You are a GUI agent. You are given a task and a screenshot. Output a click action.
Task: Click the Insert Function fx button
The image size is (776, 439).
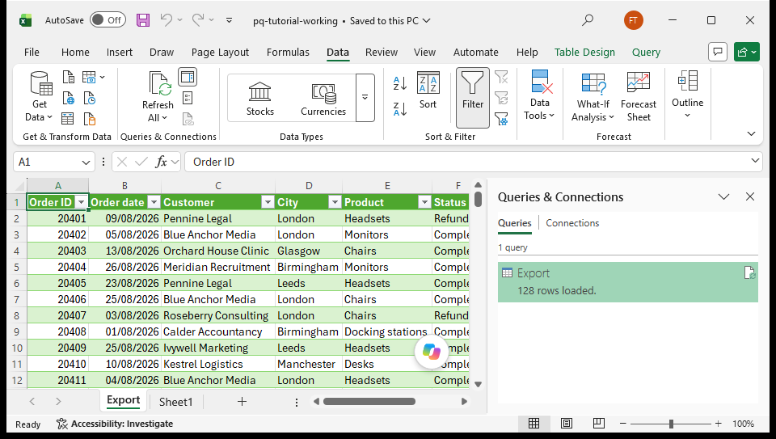[161, 162]
